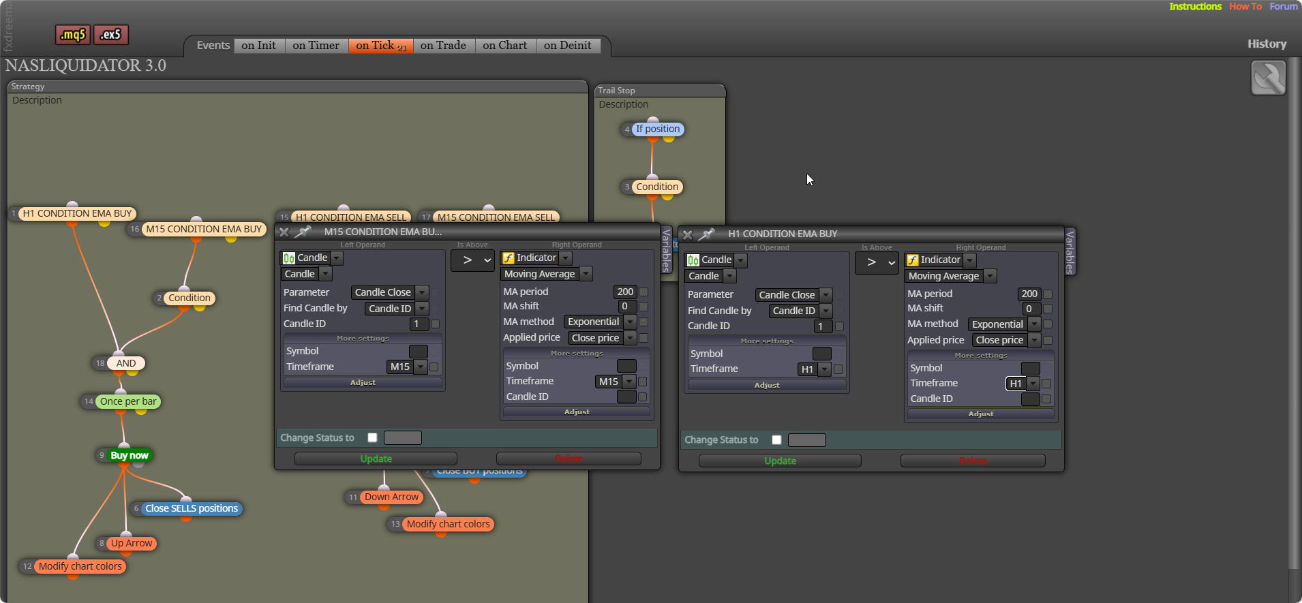Image resolution: width=1302 pixels, height=603 pixels.
Task: Pin the H1 CONDITION EMA BUY dialog
Action: tap(706, 234)
